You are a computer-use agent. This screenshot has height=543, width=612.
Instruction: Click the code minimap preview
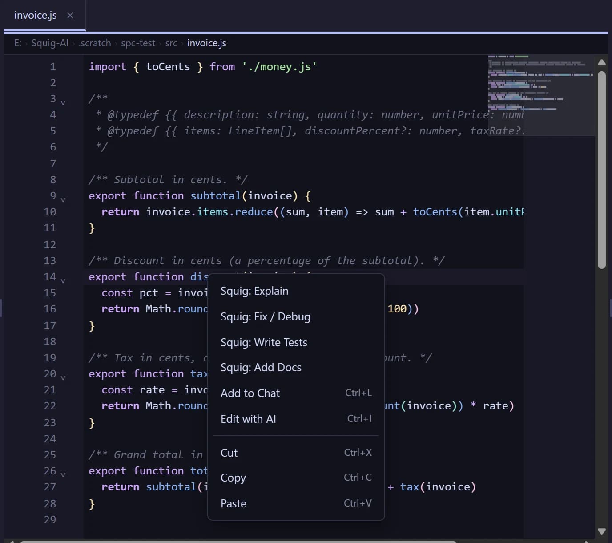coord(541,95)
